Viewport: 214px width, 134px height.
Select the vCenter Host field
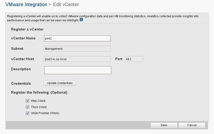(77, 59)
